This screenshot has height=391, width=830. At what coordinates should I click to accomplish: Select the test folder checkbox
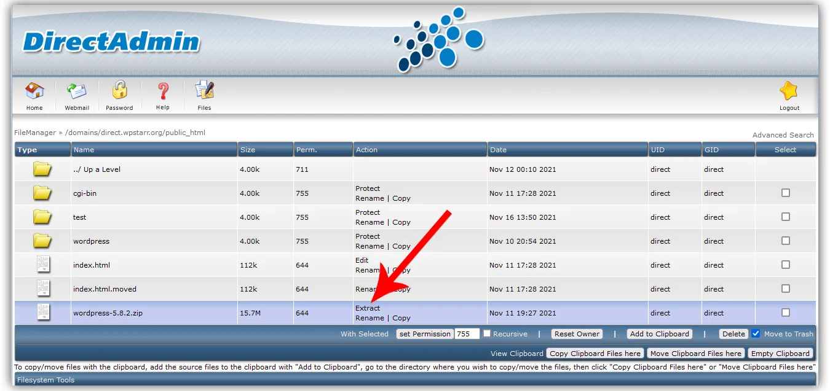click(x=785, y=217)
